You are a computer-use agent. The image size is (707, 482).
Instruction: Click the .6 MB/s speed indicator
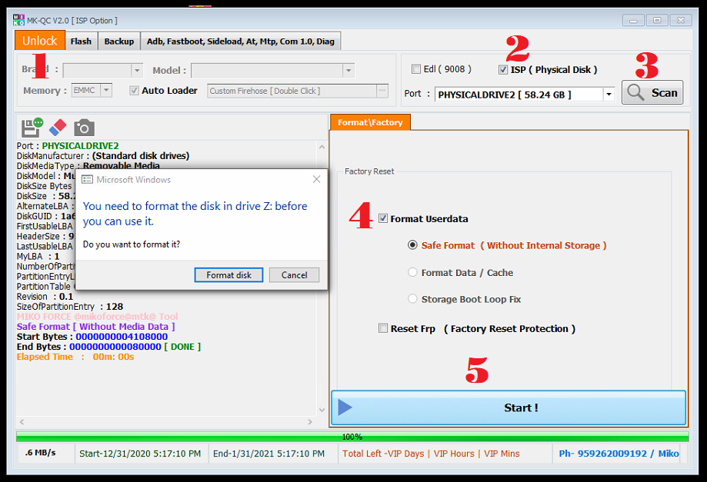[40, 453]
